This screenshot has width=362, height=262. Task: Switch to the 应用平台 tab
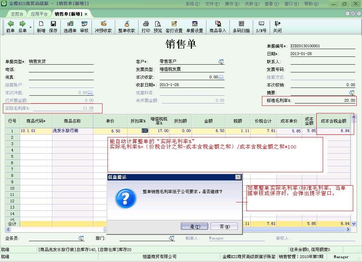[39, 14]
